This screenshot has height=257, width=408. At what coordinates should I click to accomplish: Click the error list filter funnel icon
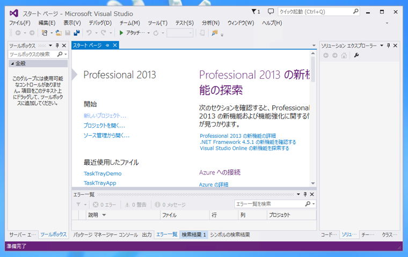[78, 204]
